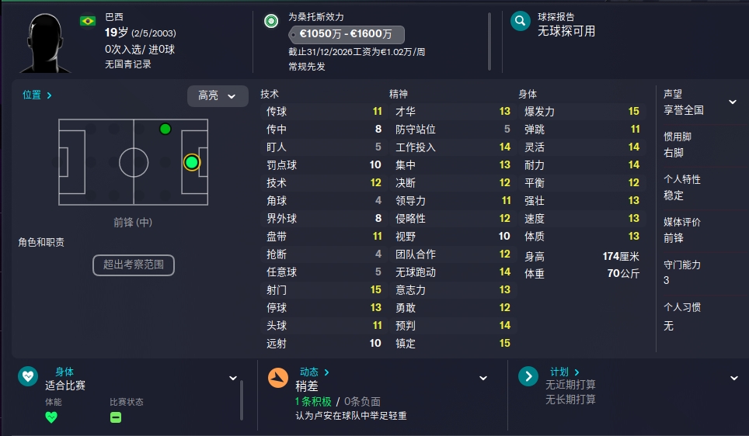Expand the 身体 fitness section chevron

[232, 378]
